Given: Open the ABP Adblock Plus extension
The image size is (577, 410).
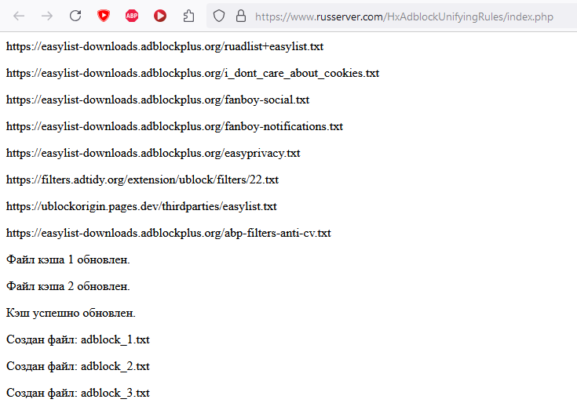Looking at the screenshot, I should (x=132, y=16).
